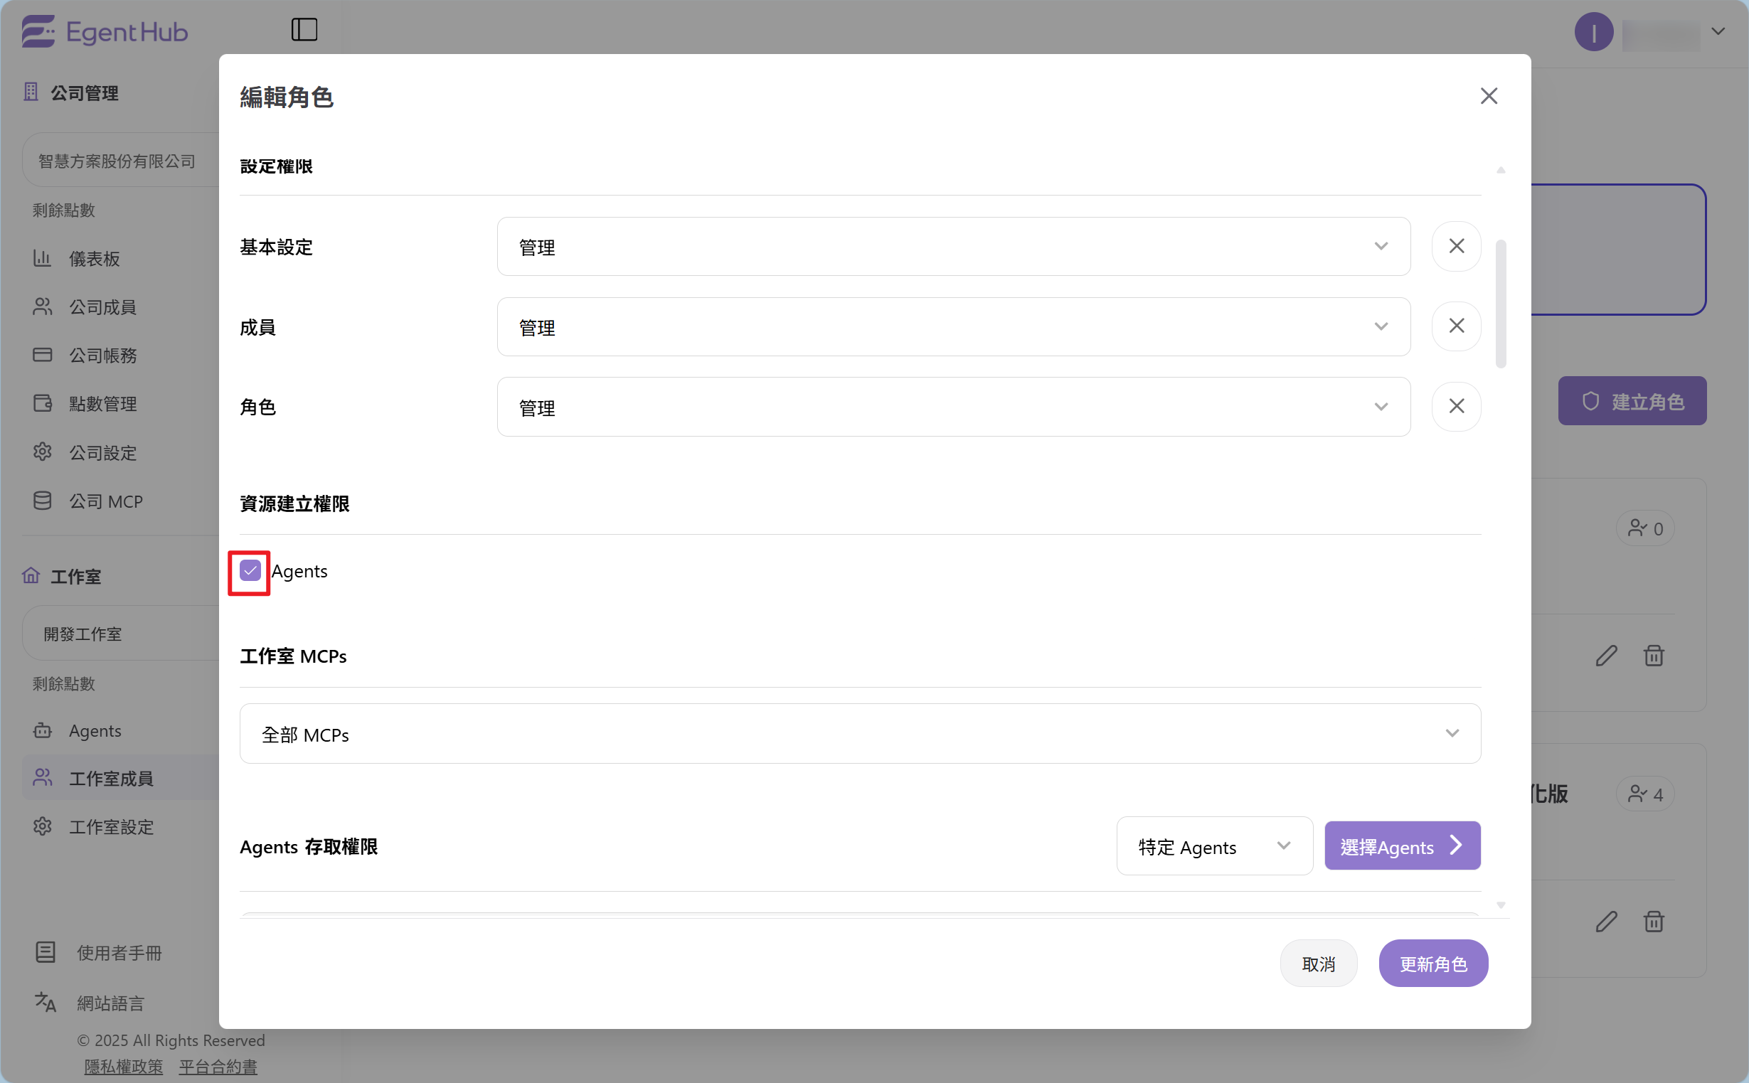Image resolution: width=1749 pixels, height=1083 pixels.
Task: Go to 公司帳務 menu item
Action: tap(102, 356)
